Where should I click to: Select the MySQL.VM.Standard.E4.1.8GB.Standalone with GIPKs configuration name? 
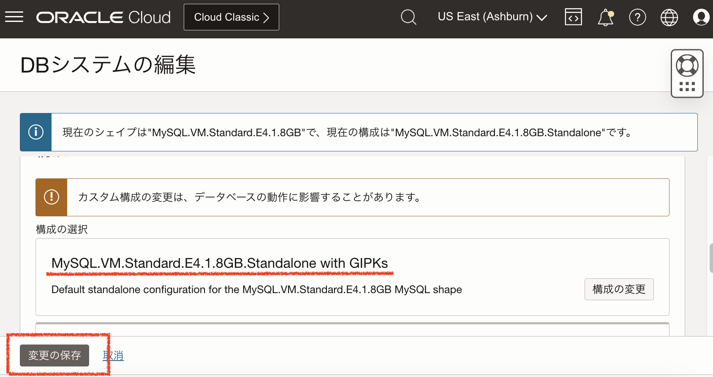pyautogui.click(x=219, y=263)
